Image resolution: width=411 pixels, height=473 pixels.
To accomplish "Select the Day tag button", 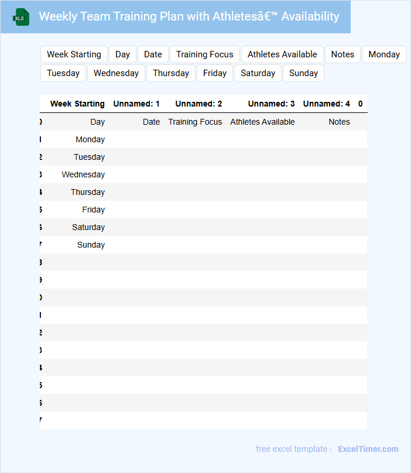I will pyautogui.click(x=122, y=54).
